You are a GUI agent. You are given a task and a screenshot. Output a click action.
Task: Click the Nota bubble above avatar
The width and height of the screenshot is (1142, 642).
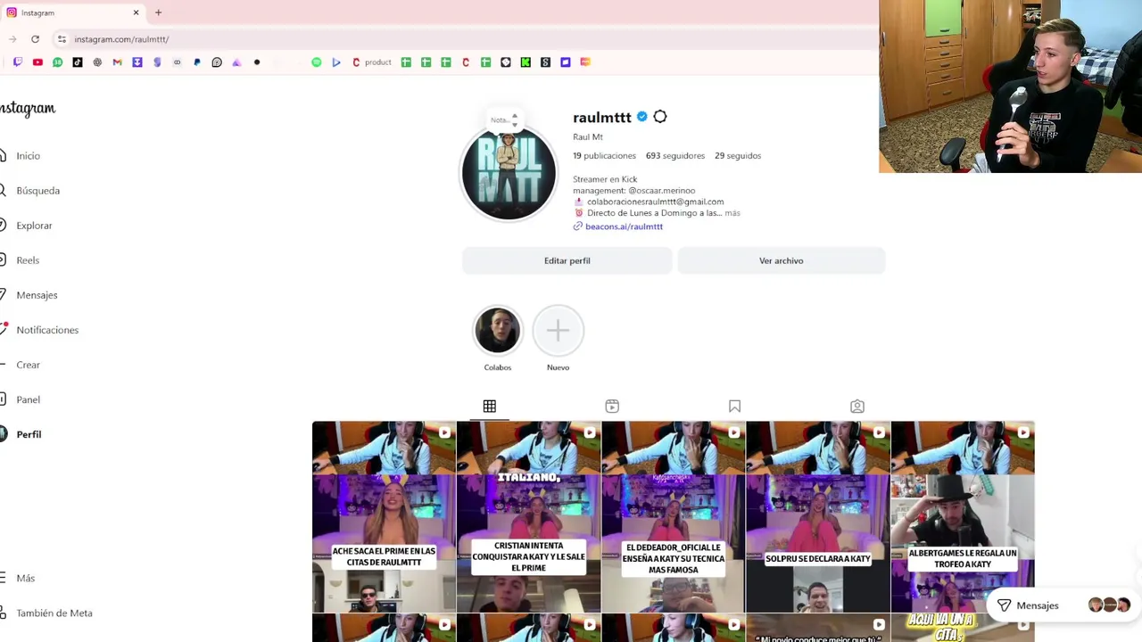point(503,119)
